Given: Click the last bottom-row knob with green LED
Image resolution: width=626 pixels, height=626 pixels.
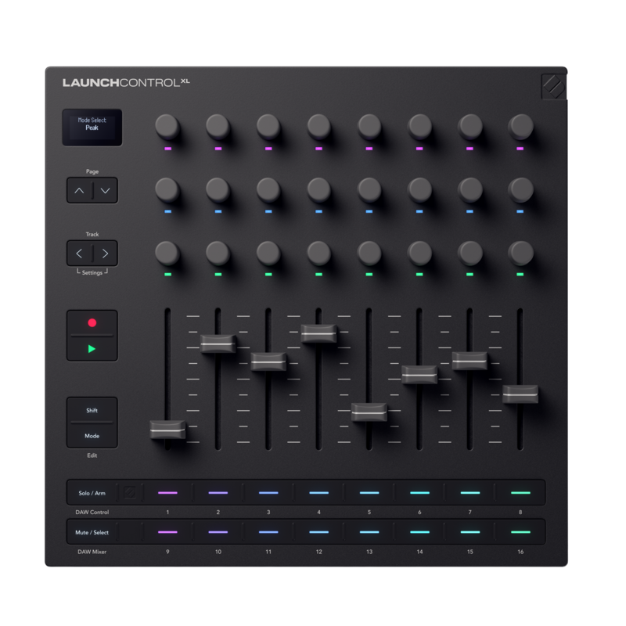Looking at the screenshot, I should [x=520, y=253].
